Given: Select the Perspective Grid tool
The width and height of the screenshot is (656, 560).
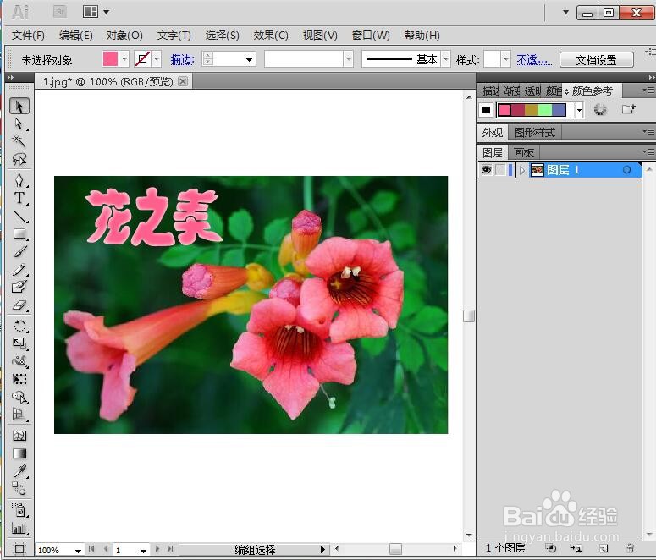Looking at the screenshot, I should [x=19, y=415].
